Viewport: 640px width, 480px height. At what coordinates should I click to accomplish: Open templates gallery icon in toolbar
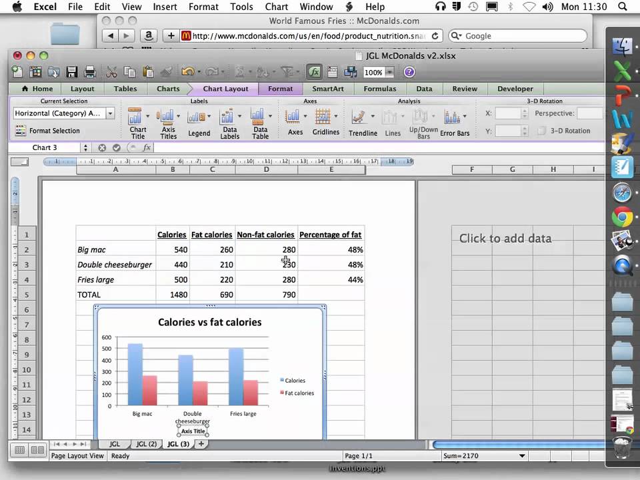click(x=35, y=72)
